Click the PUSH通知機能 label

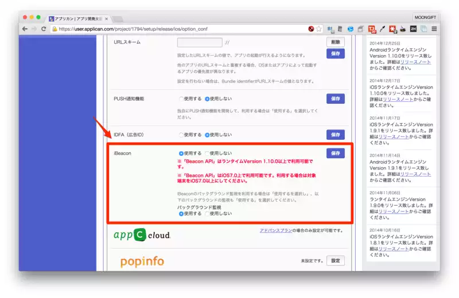[x=129, y=99]
